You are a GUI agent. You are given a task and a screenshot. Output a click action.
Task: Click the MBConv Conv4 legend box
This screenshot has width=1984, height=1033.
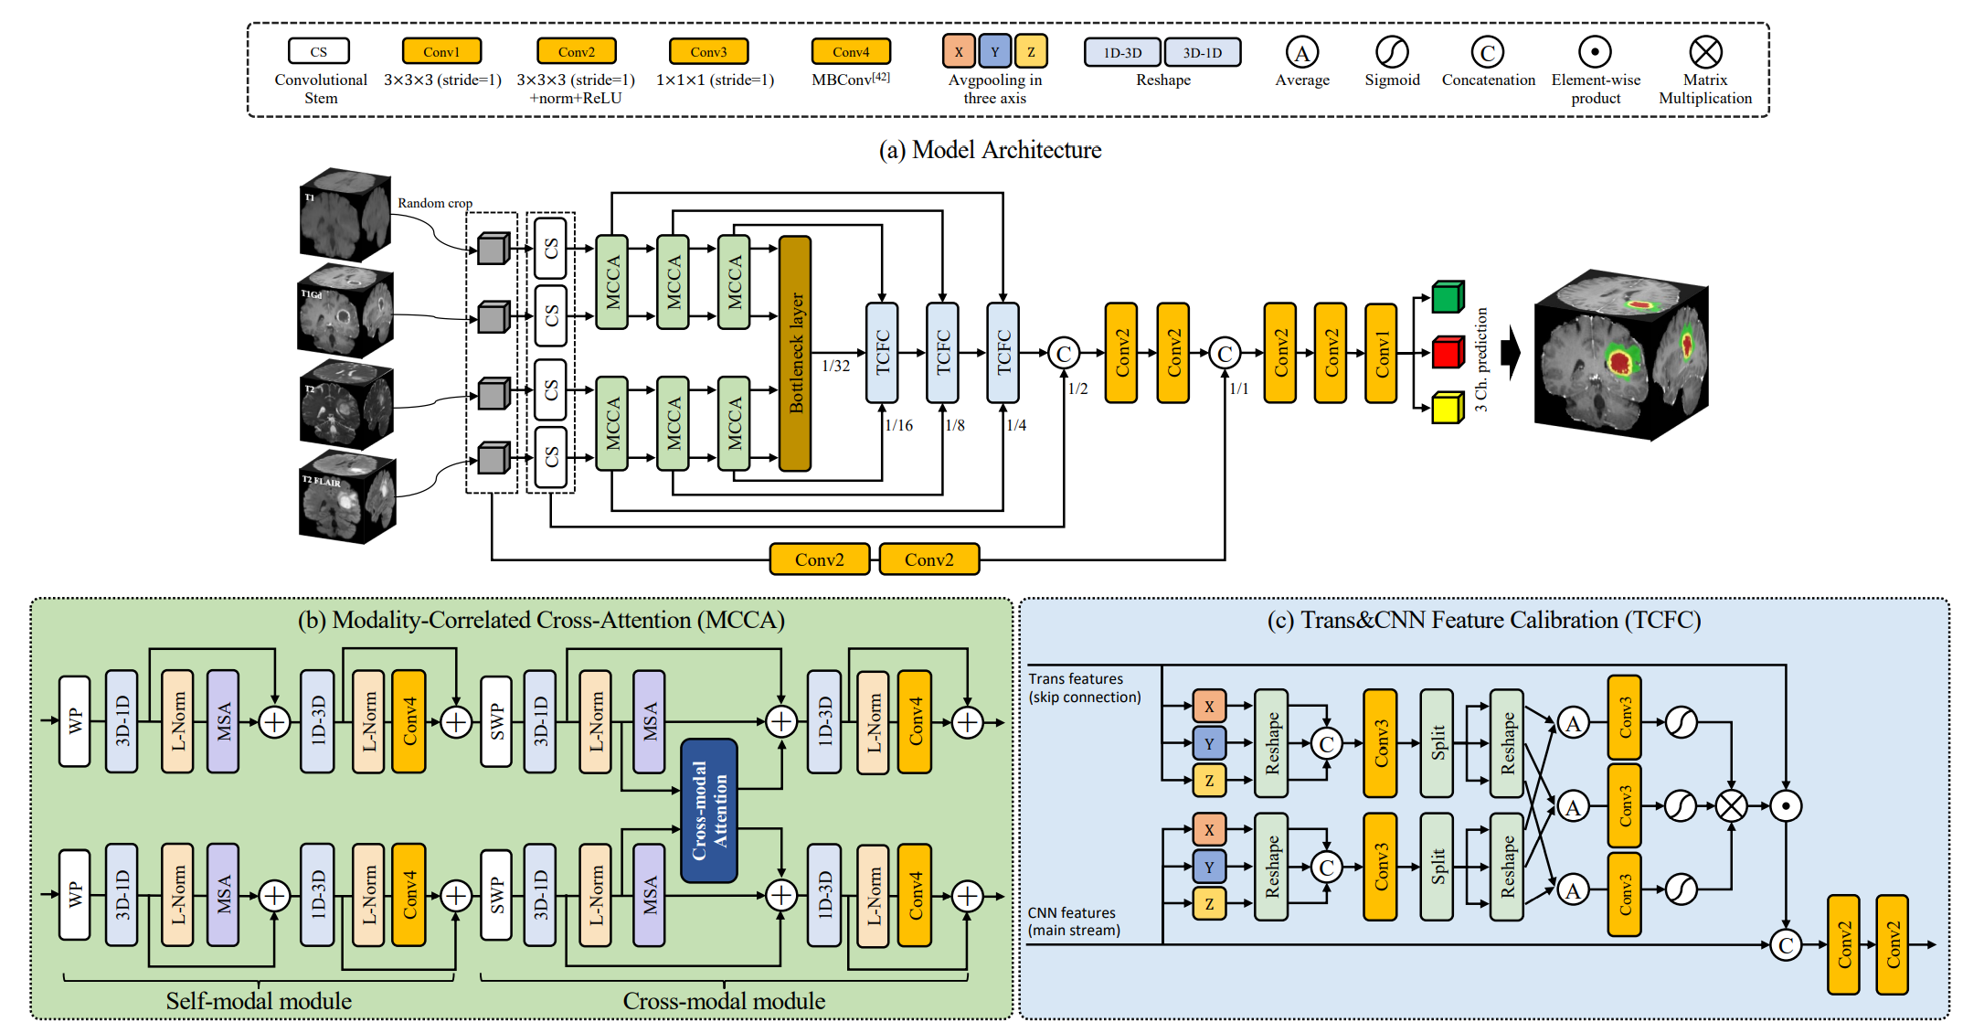coord(851,51)
